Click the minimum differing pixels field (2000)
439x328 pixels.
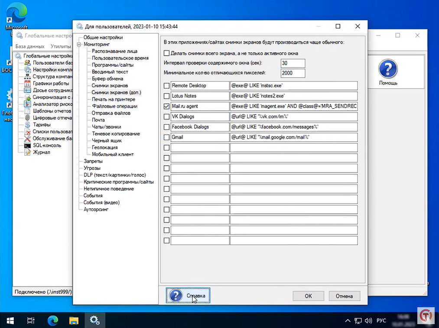pyautogui.click(x=293, y=73)
